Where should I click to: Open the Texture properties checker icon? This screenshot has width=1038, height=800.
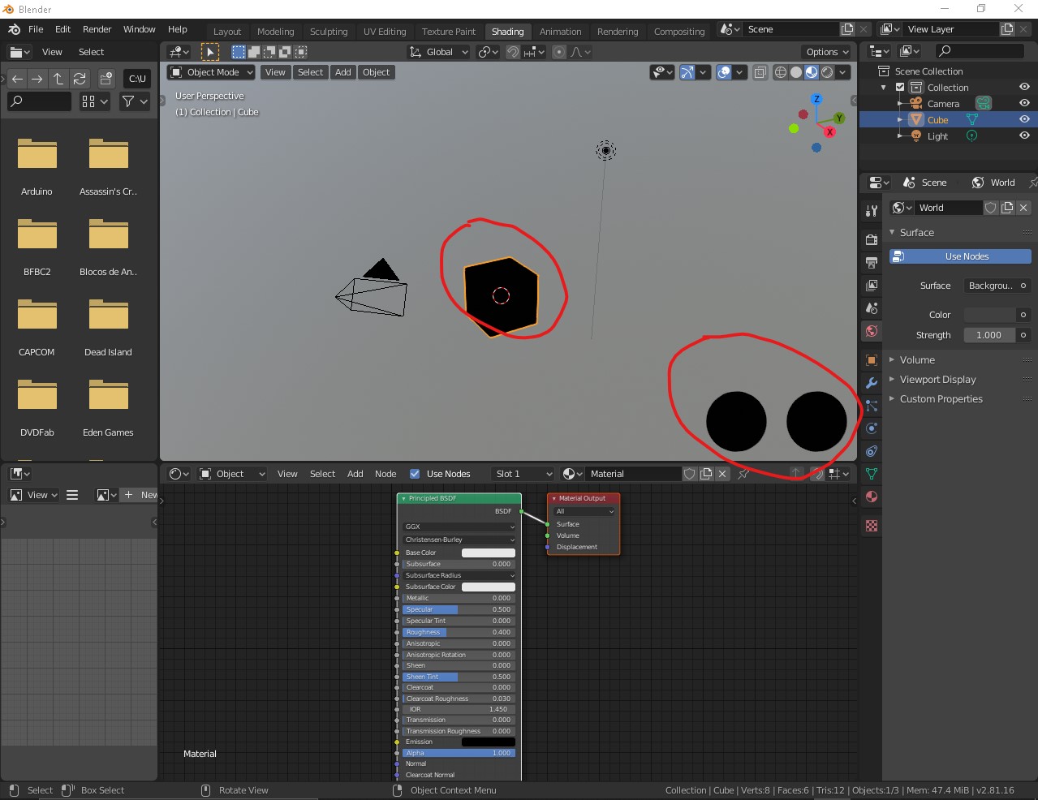[872, 526]
